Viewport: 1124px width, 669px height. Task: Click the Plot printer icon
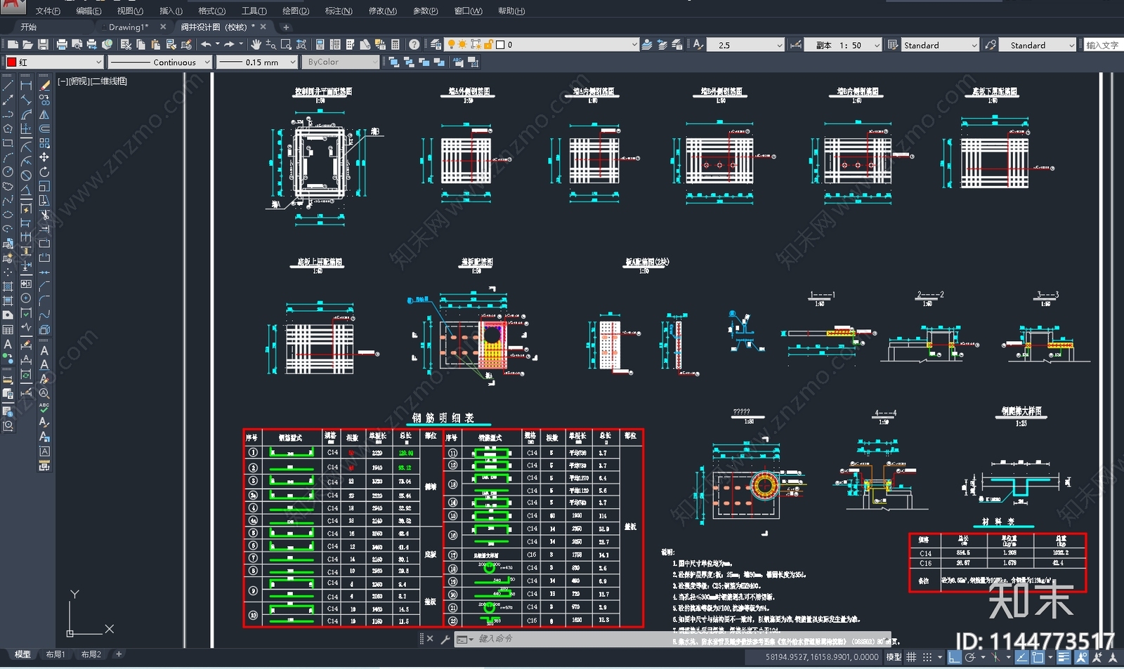(x=62, y=44)
